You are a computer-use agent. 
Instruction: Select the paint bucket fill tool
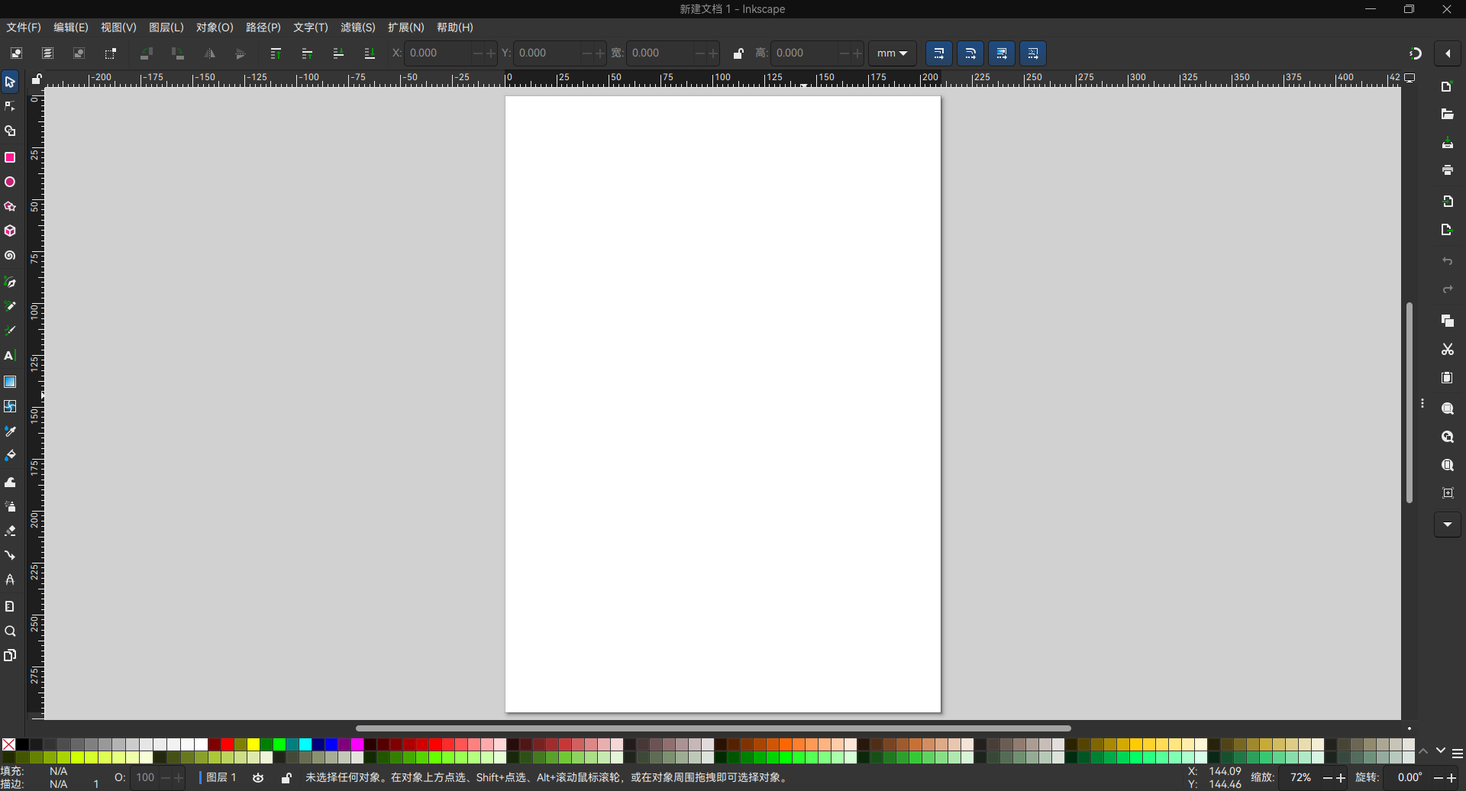click(x=10, y=456)
